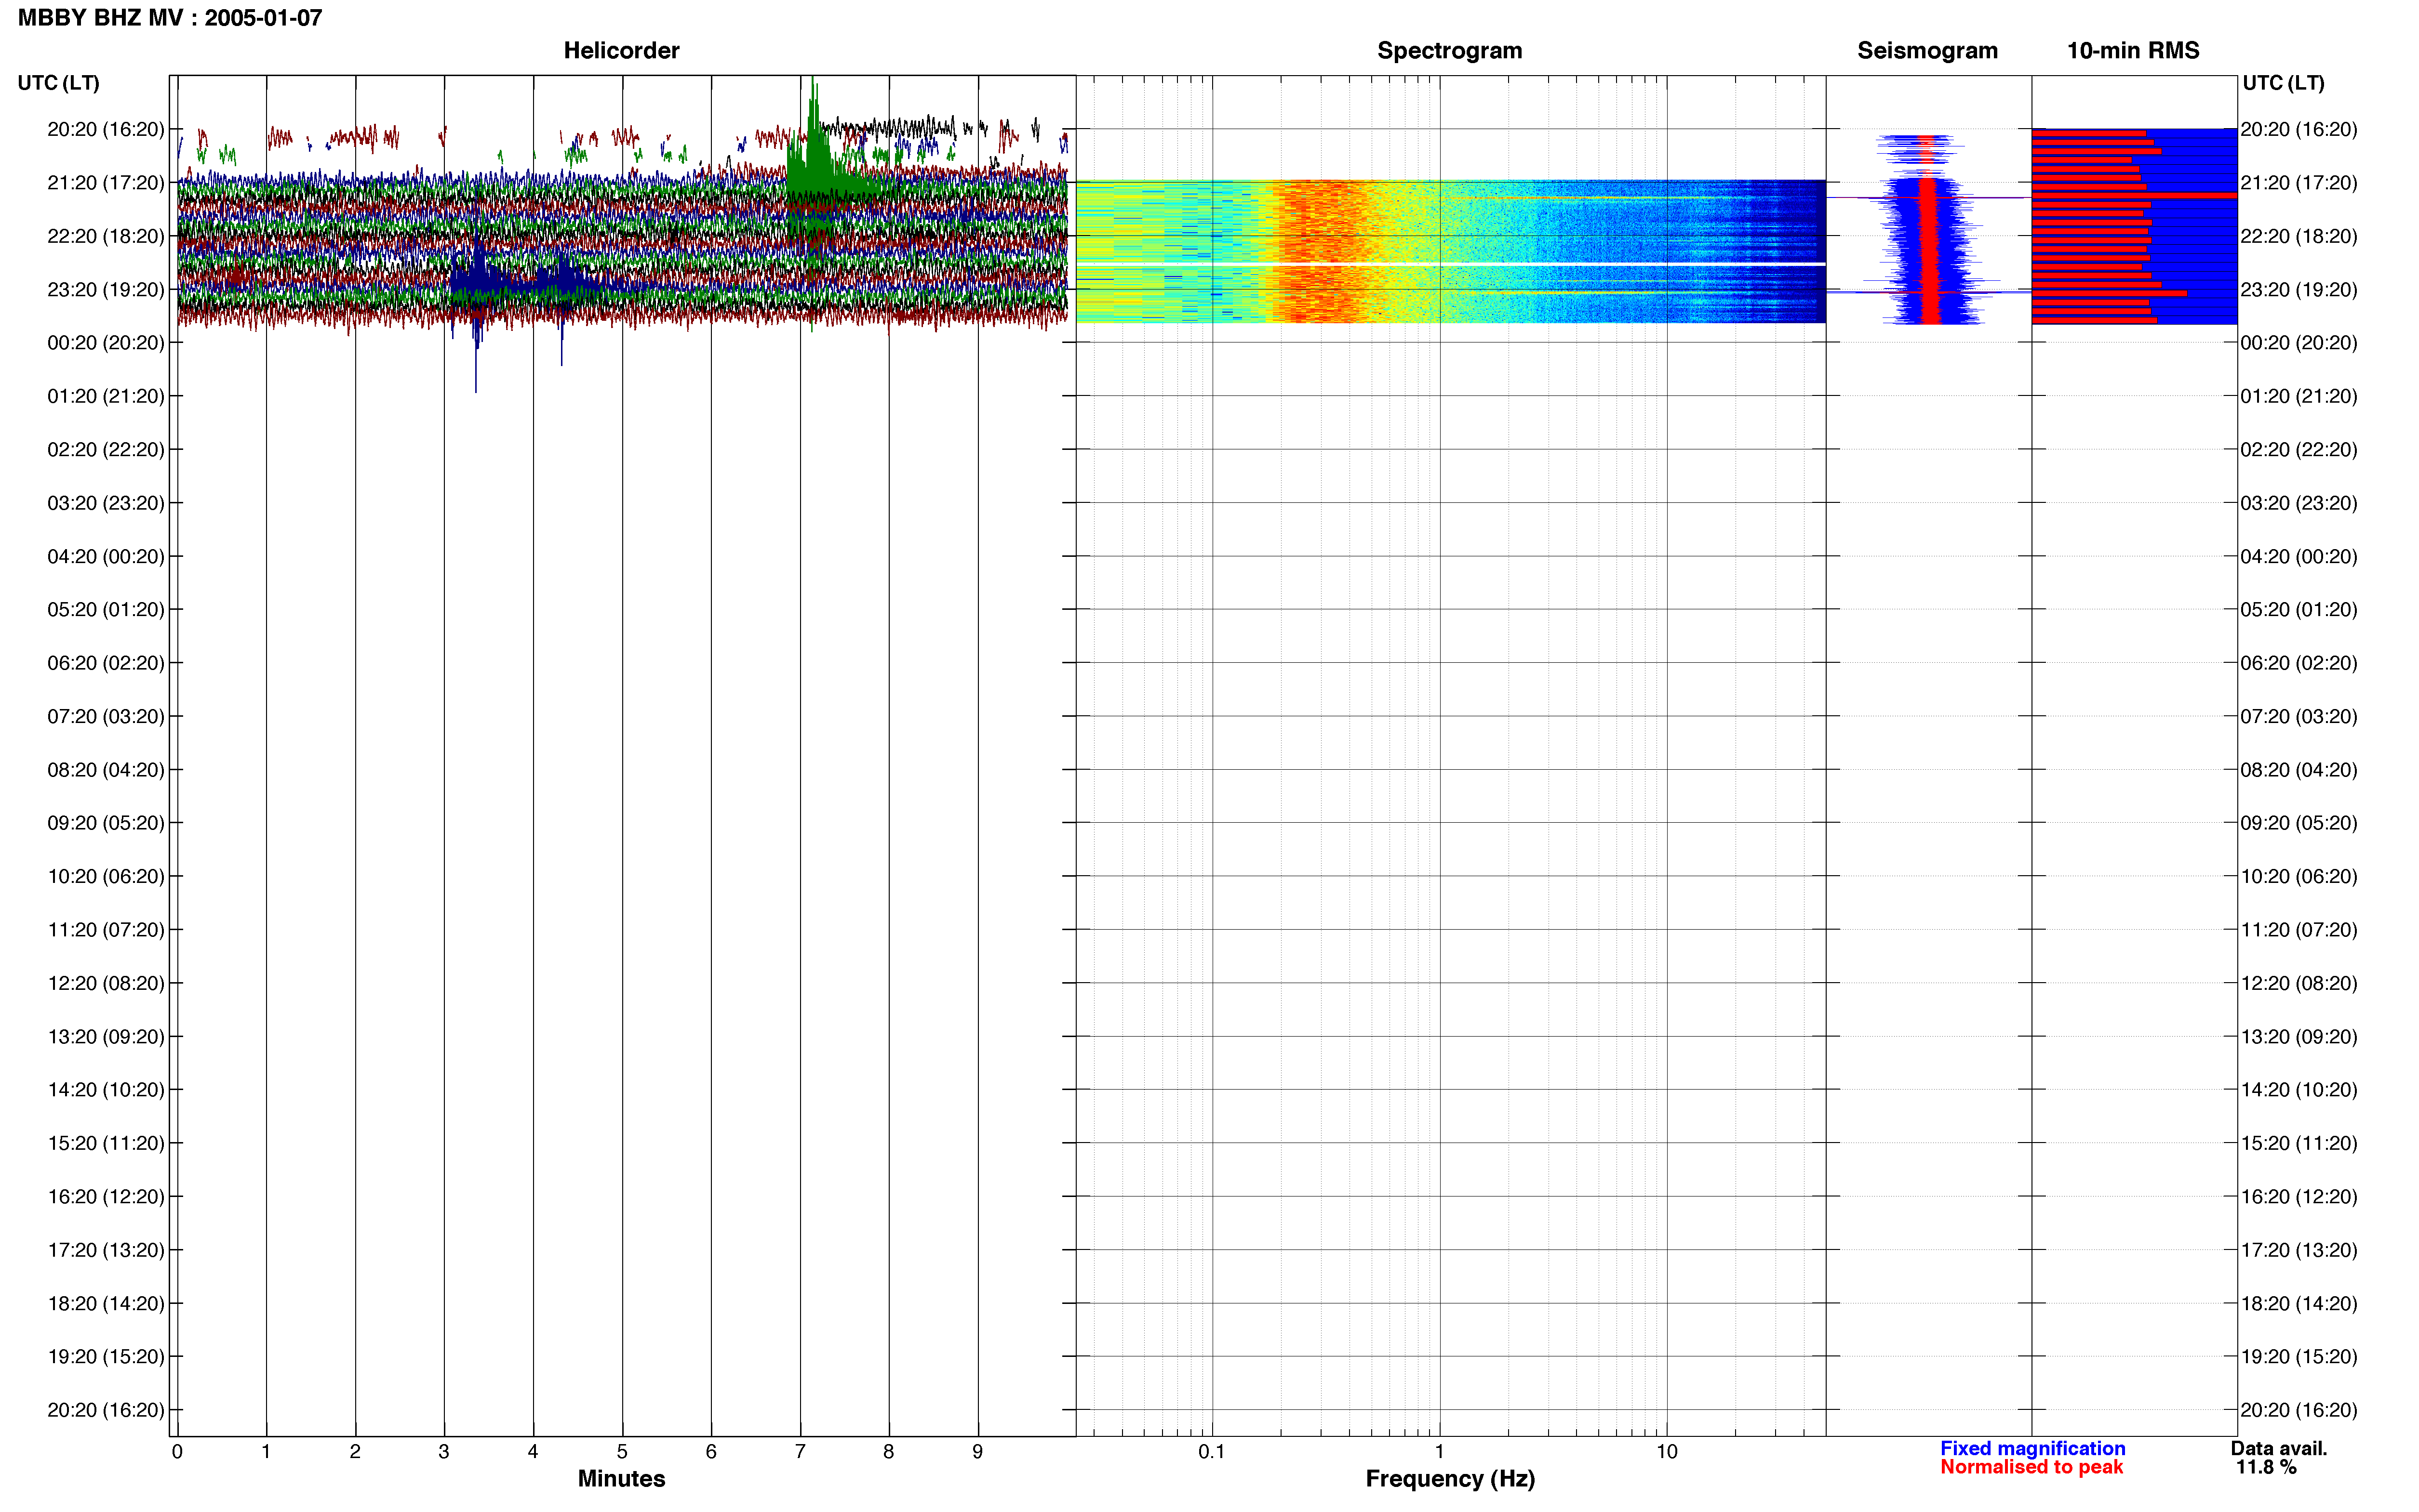The width and height of the screenshot is (2419, 1512).
Task: Click right time label '10:20 (06:20)'
Action: [x=2299, y=877]
